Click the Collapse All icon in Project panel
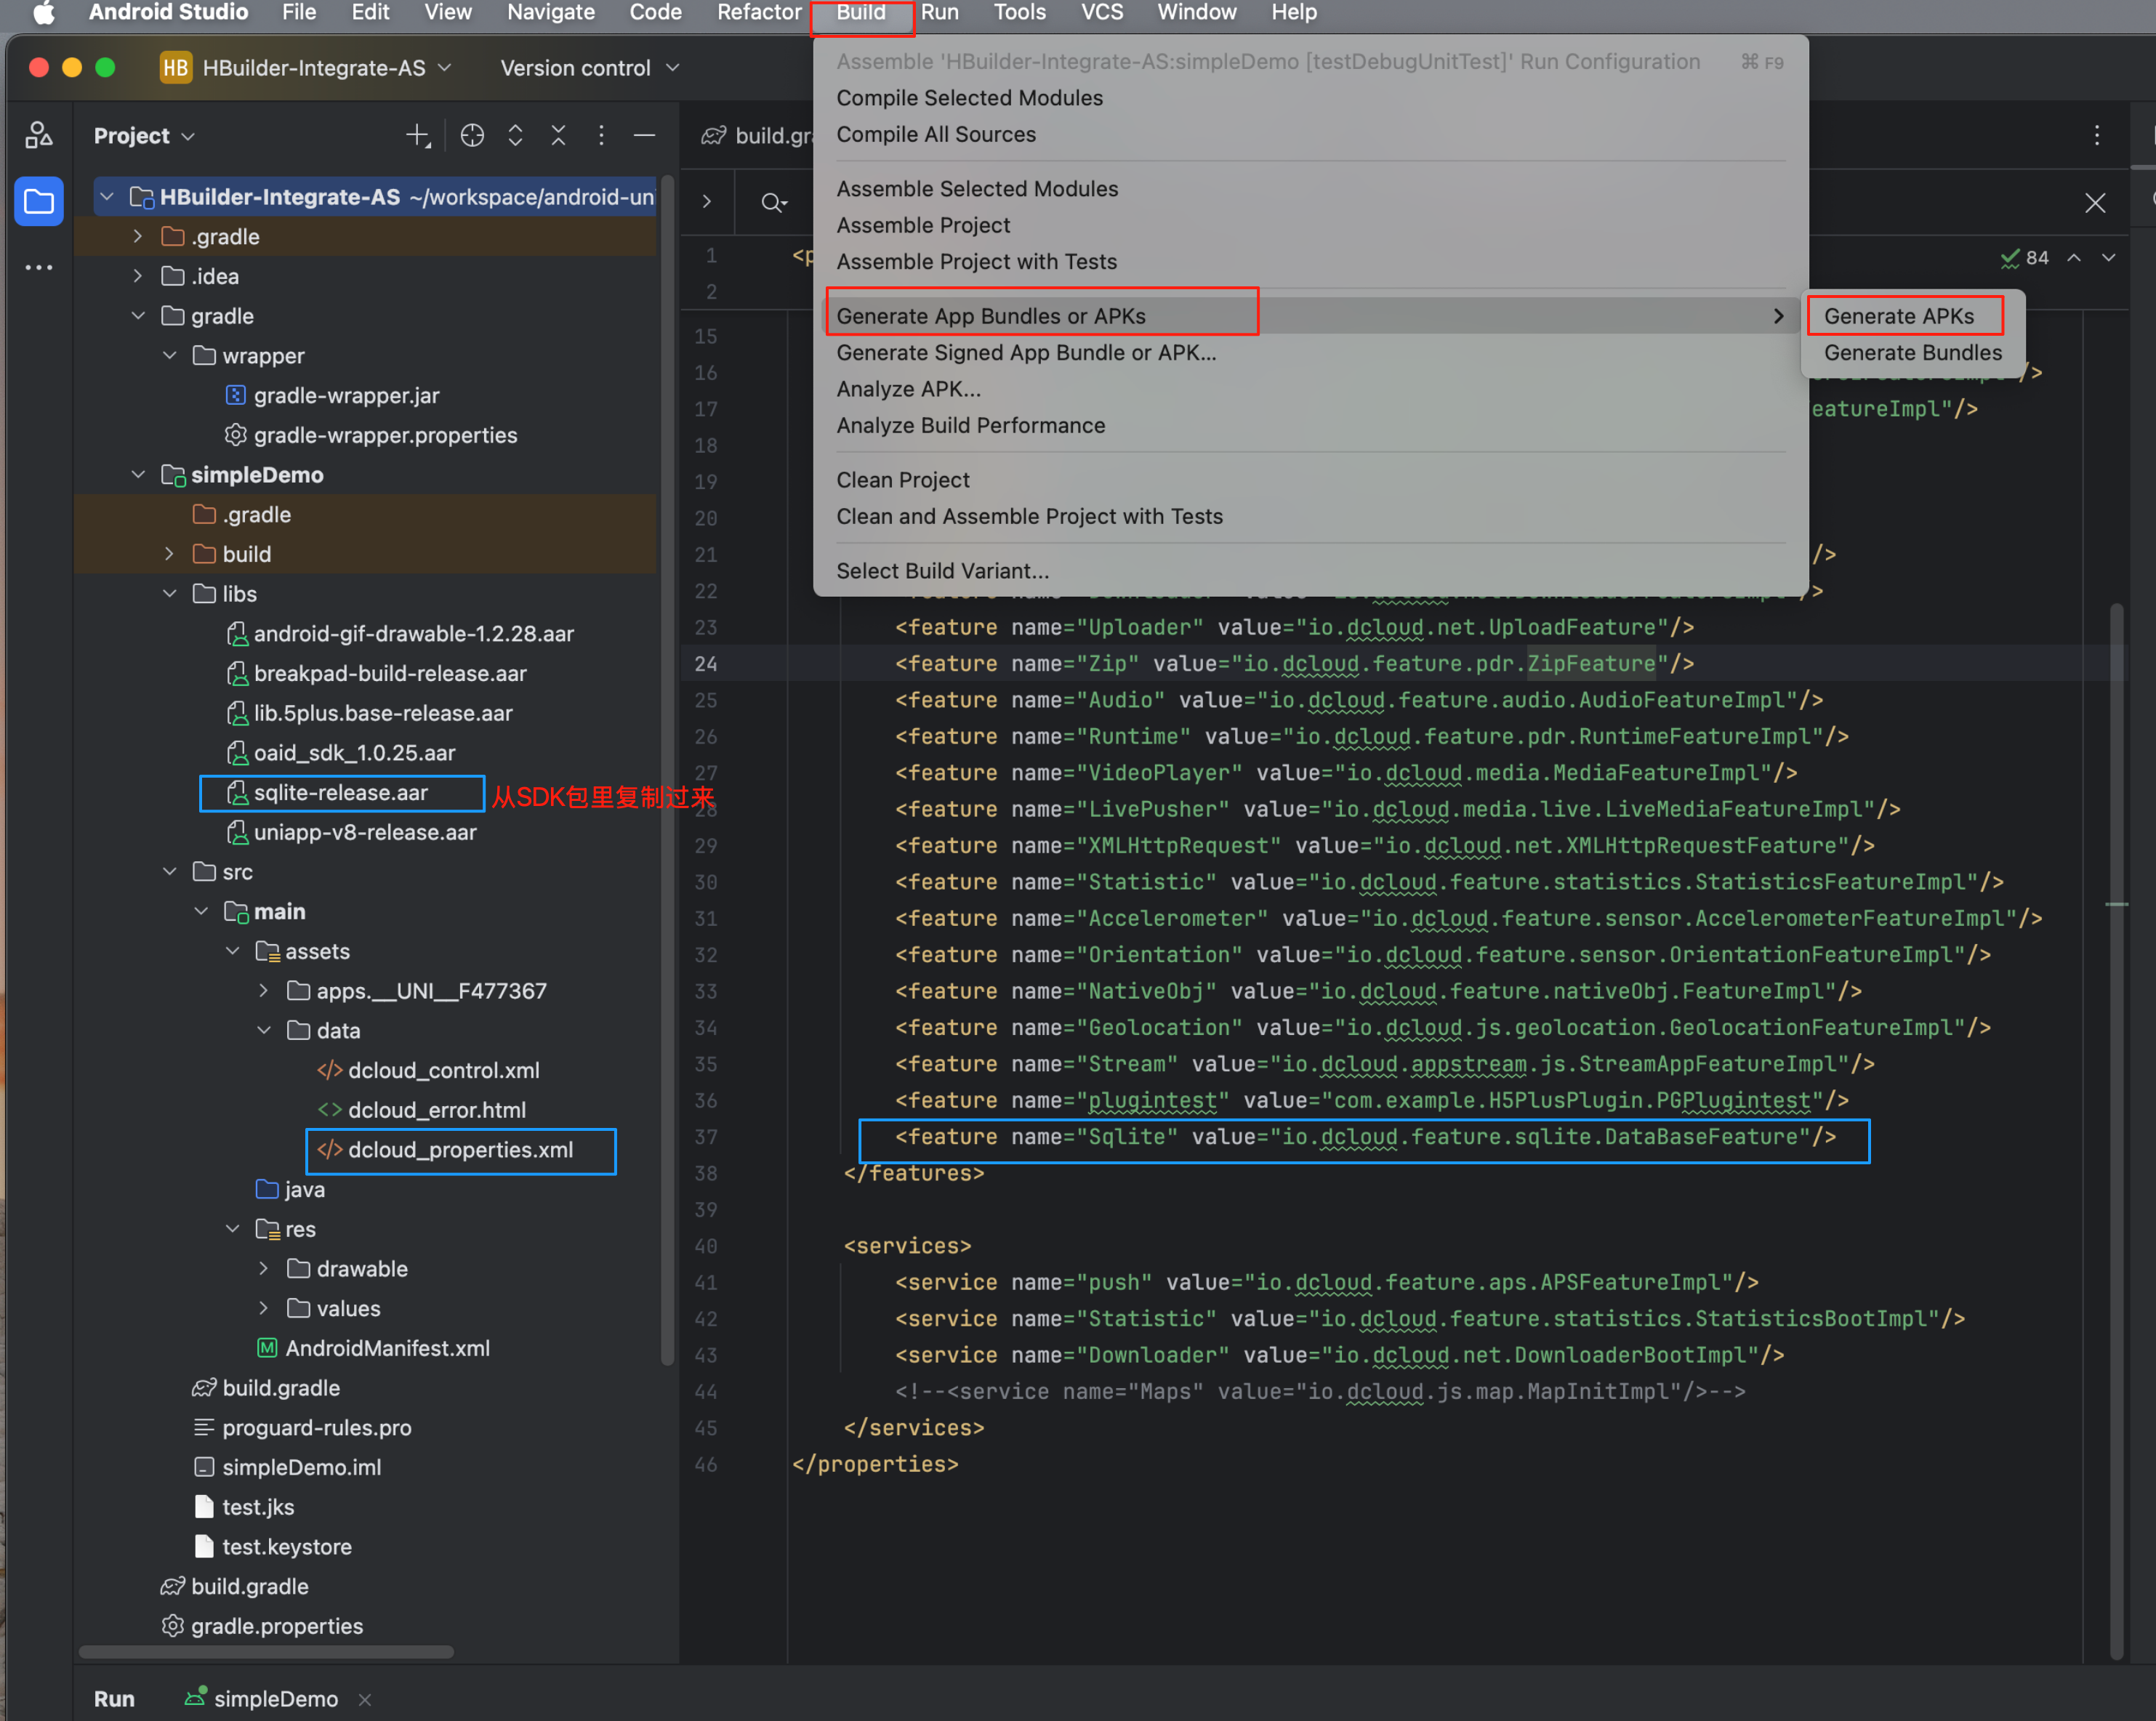The width and height of the screenshot is (2156, 1721). (x=558, y=135)
